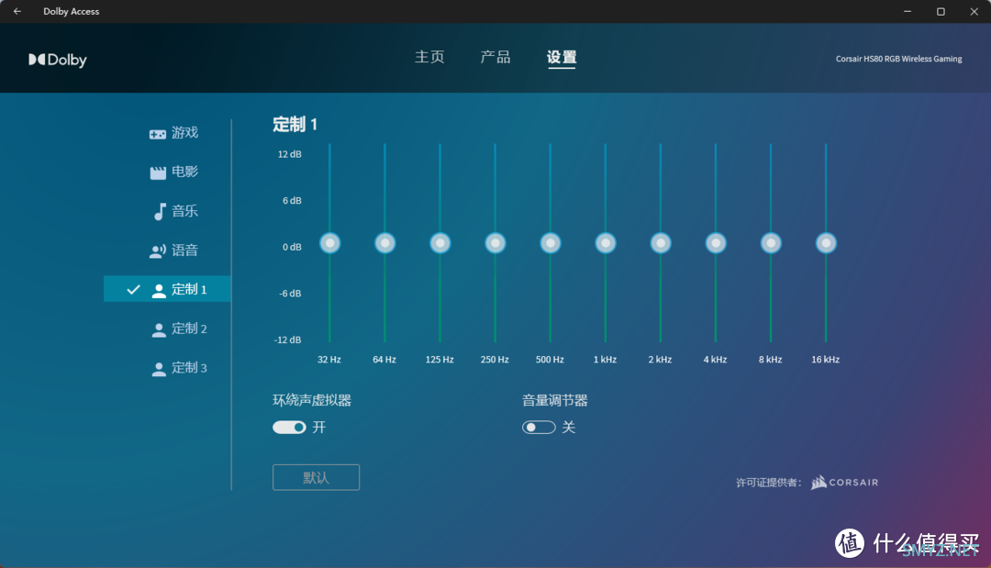
Task: Click the 0 dB scale label
Action: click(x=292, y=247)
